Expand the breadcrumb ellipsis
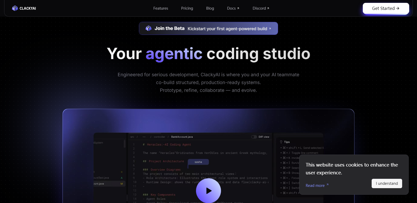 coord(144,137)
